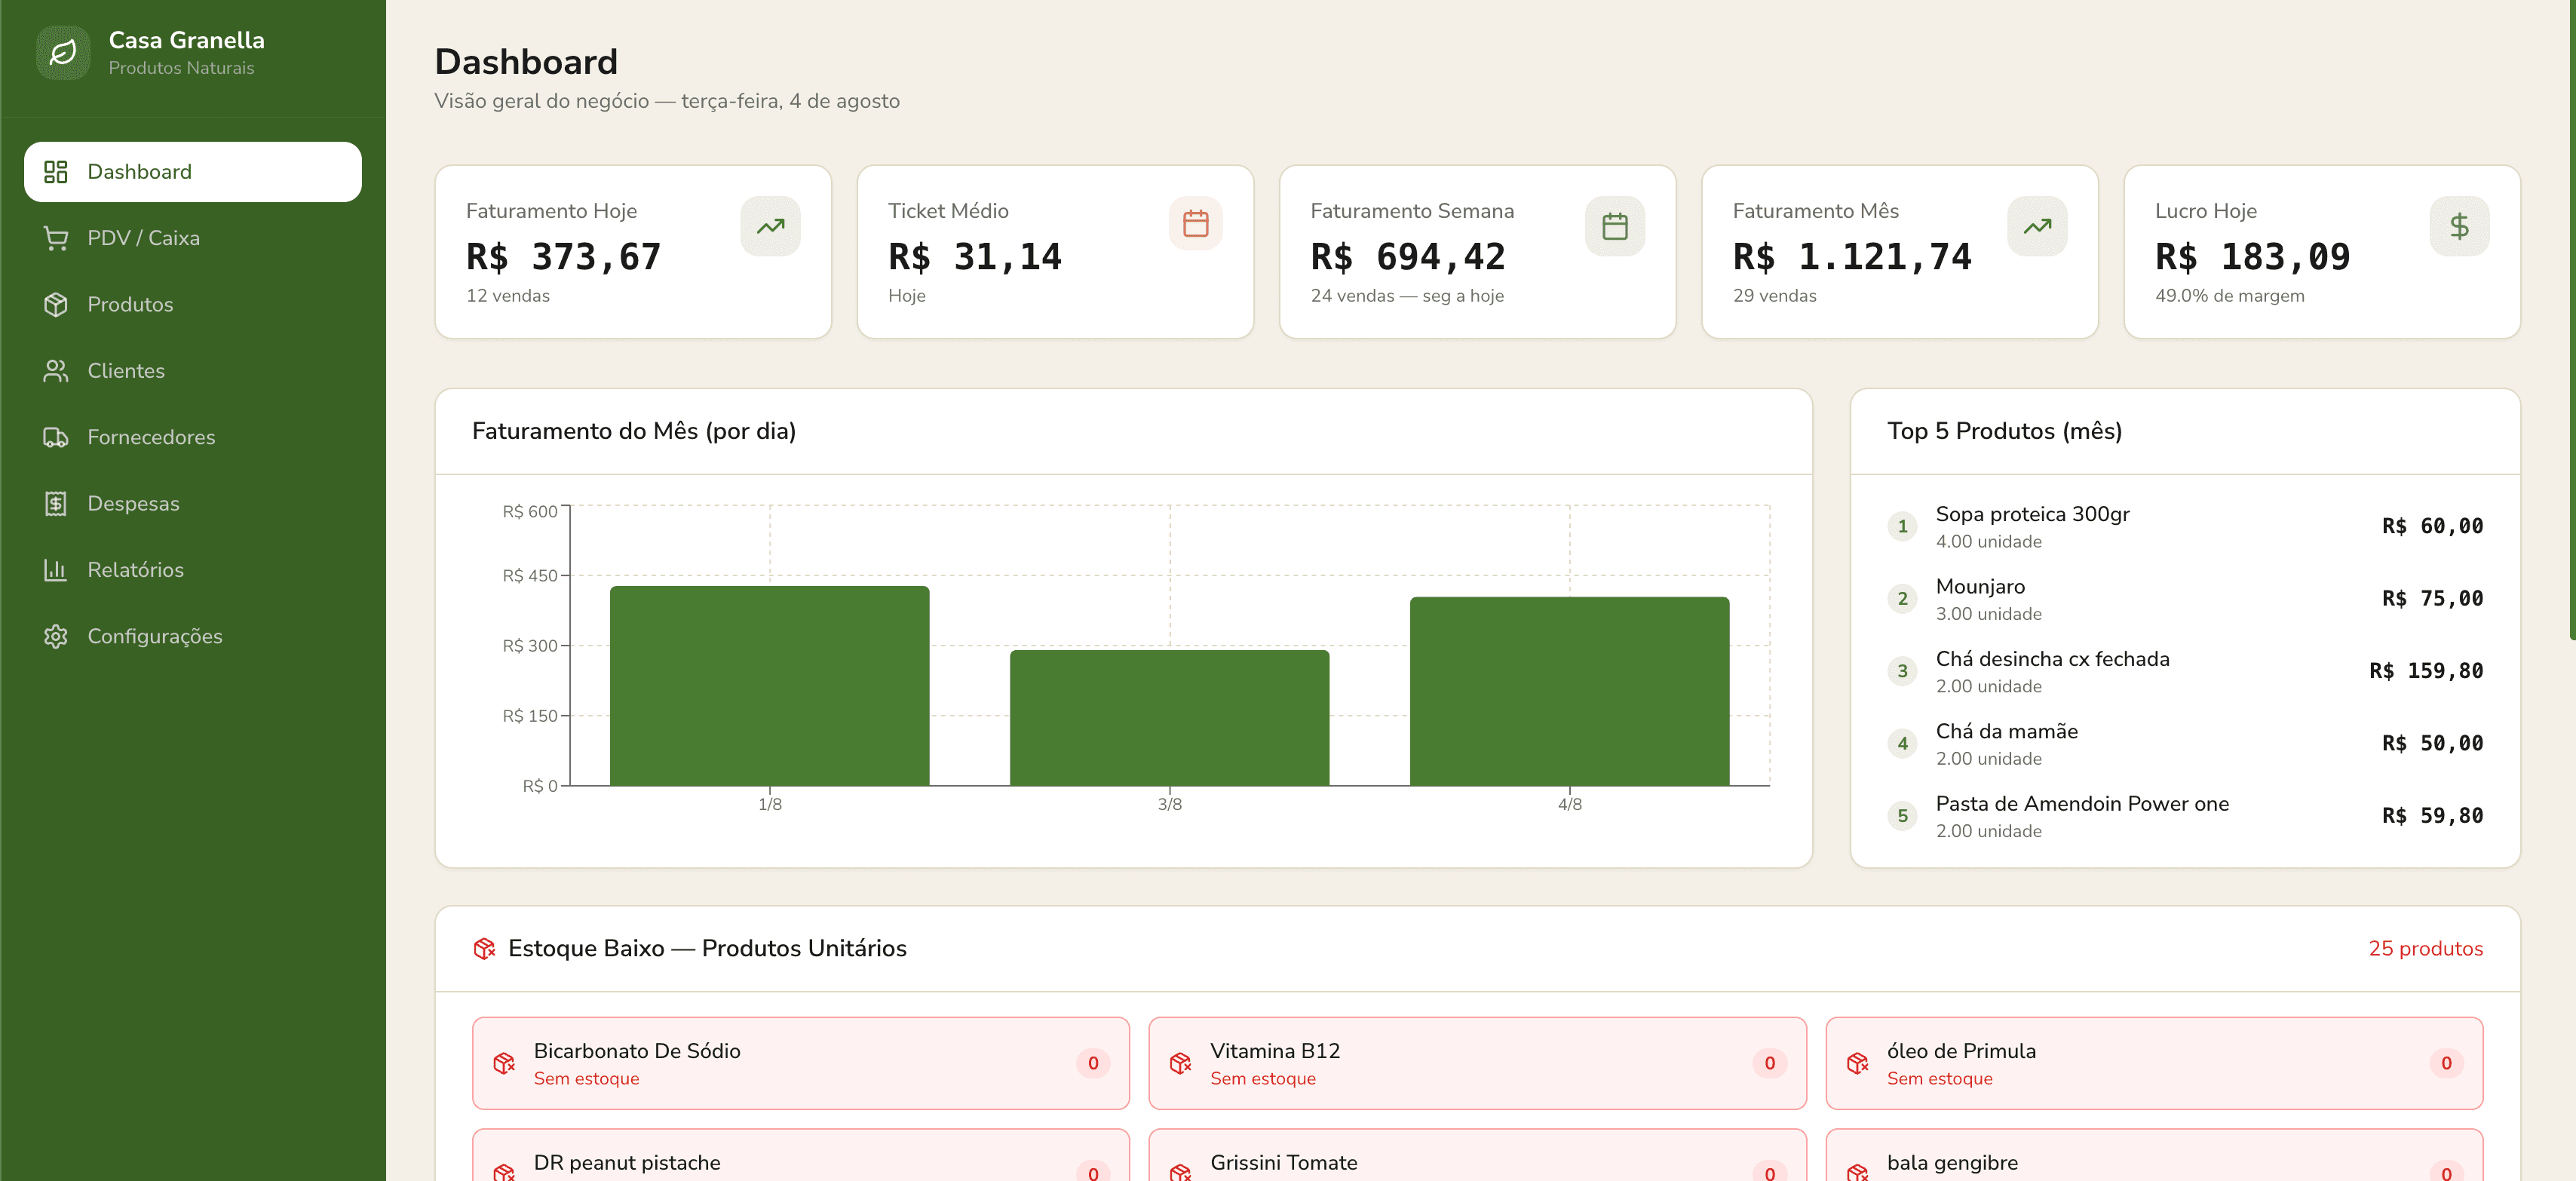Screen dimensions: 2576x1181
Task: Select Pasta de Amendoin Power one row
Action: [x=2185, y=816]
